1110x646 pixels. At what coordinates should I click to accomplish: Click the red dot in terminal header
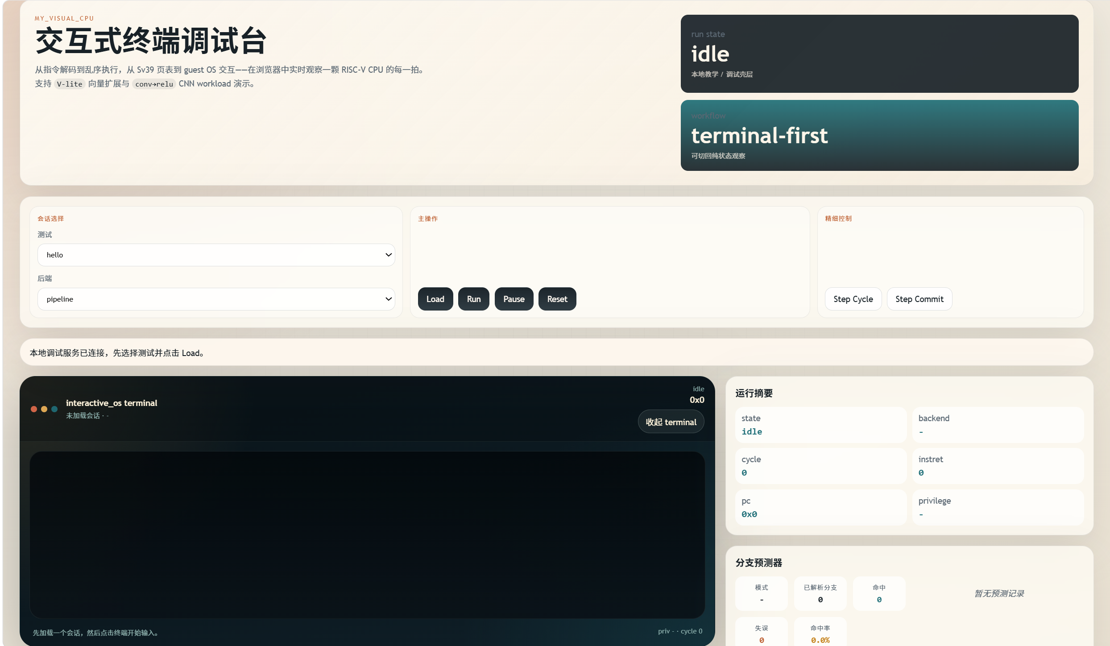click(34, 409)
